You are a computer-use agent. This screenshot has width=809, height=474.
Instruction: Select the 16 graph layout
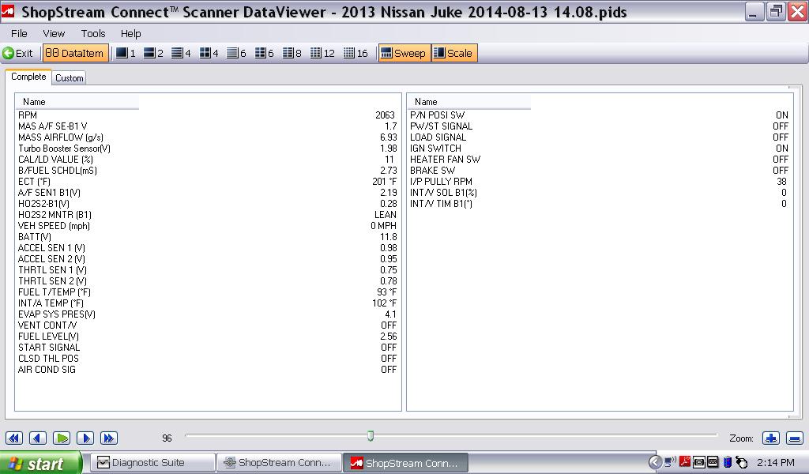(356, 53)
